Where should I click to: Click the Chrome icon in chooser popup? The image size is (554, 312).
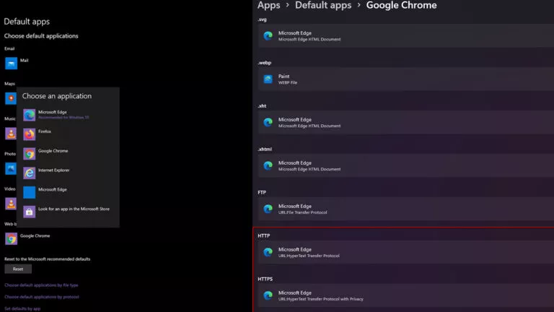[x=30, y=154]
